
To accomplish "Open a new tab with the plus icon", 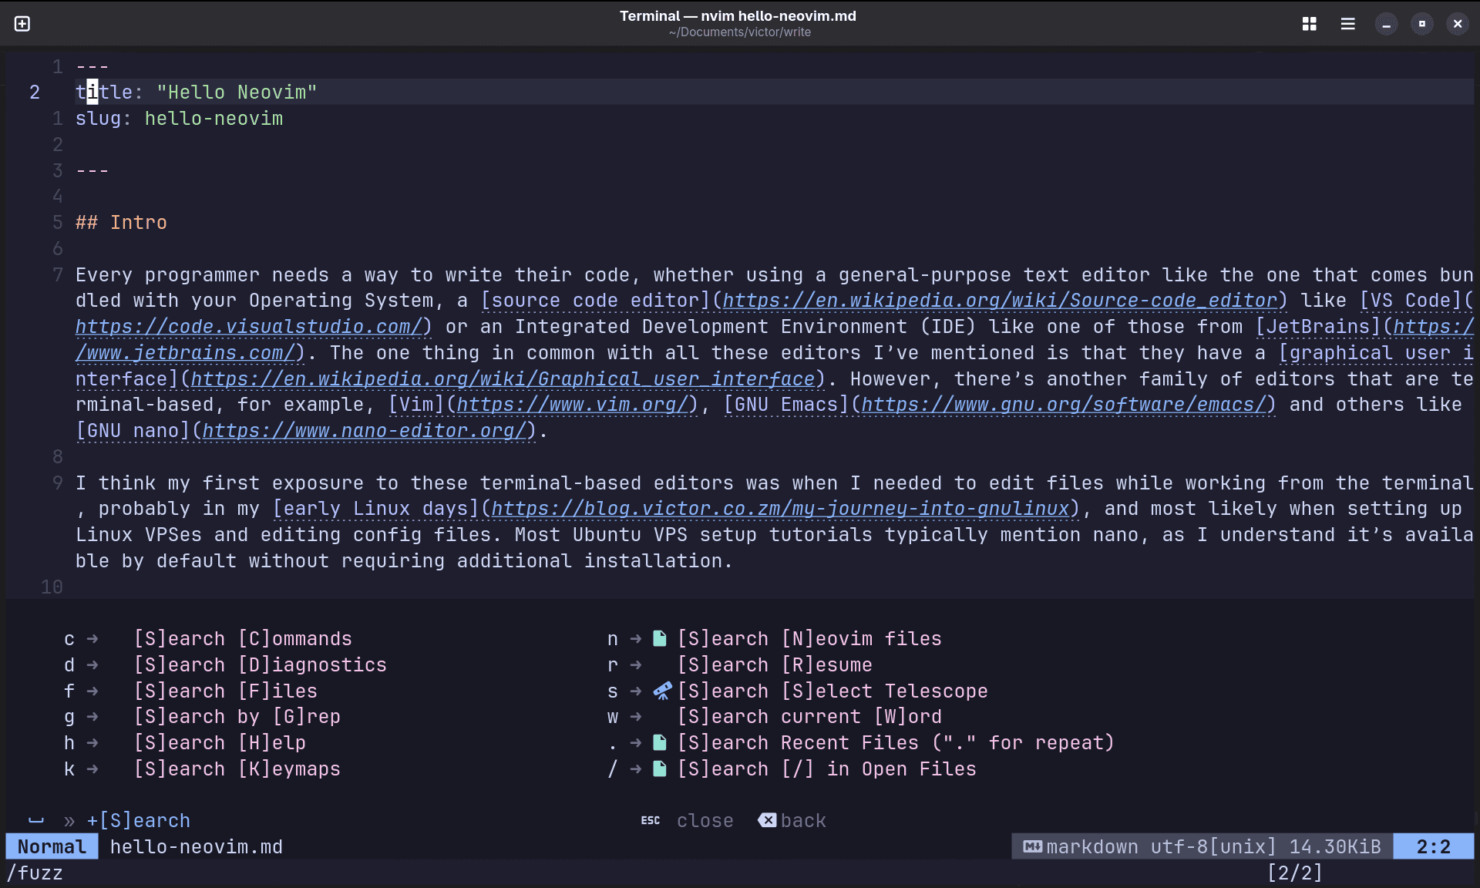I will coord(22,23).
